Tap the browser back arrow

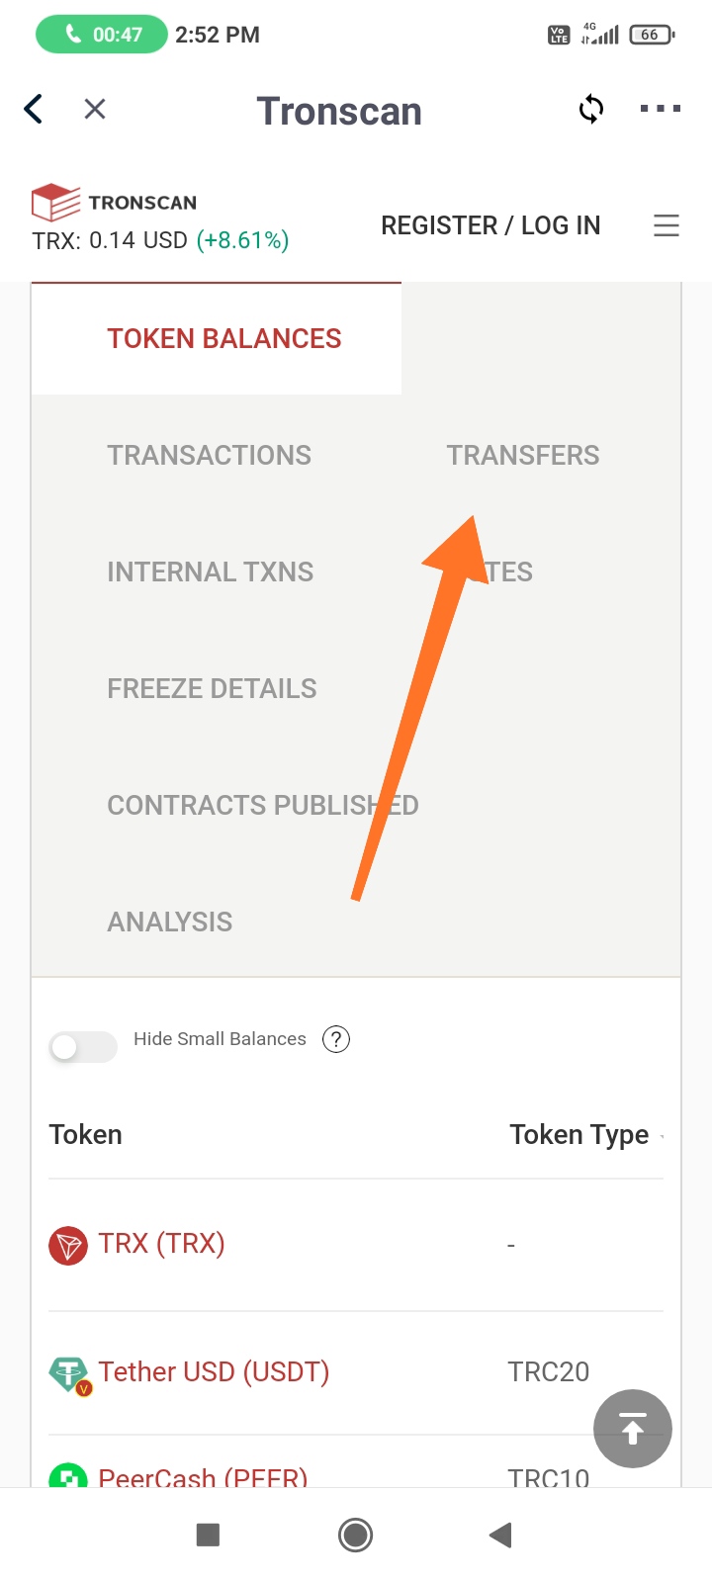(x=34, y=109)
